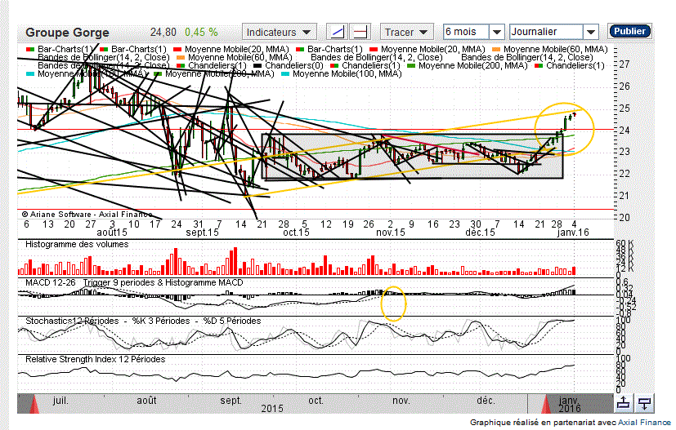Open the Tracer dropdown
This screenshot has width=676, height=430.
406,32
